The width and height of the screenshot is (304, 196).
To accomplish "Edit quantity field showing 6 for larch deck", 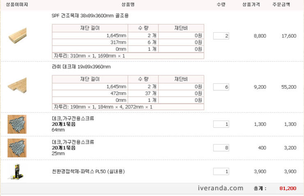I will [221, 87].
